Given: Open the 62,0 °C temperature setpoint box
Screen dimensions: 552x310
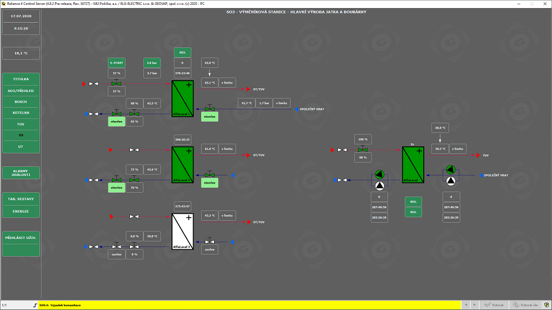Looking at the screenshot, I should [210, 63].
